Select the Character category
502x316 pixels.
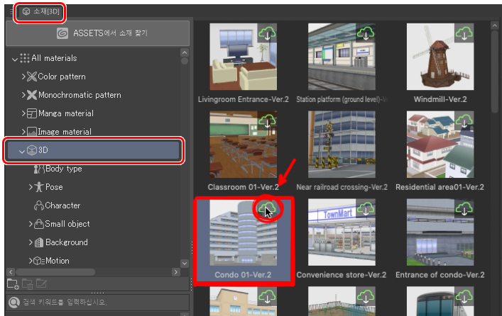tap(62, 205)
